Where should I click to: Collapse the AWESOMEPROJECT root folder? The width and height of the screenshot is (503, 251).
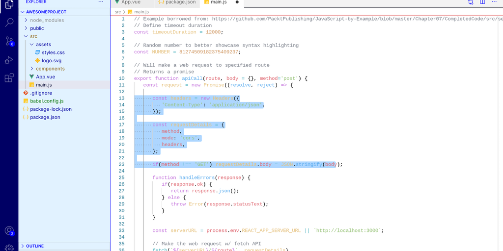click(x=23, y=12)
